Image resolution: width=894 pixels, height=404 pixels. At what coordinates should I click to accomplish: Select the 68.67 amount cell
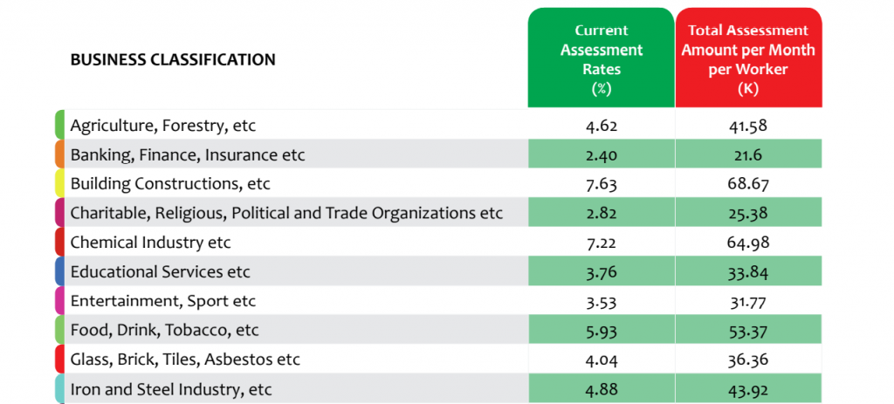pyautogui.click(x=748, y=184)
